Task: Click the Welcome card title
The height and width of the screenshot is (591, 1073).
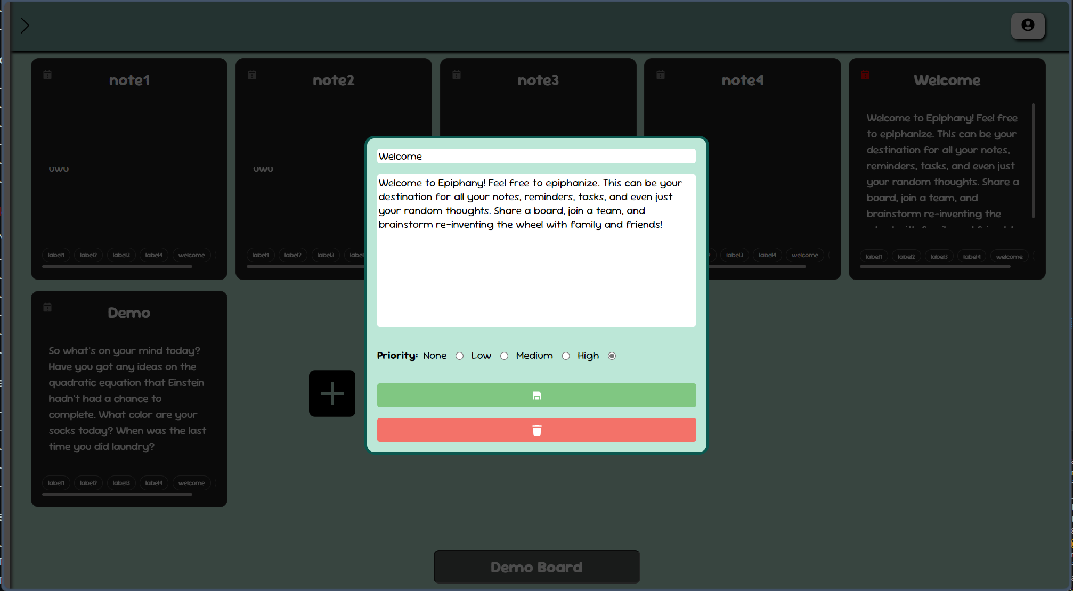Action: click(x=947, y=80)
